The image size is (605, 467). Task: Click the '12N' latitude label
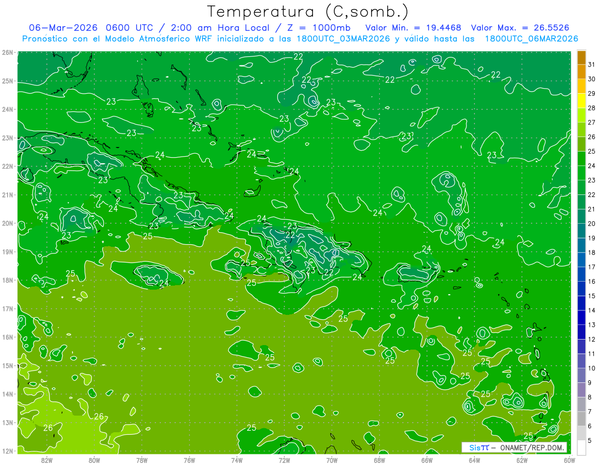click(7, 451)
